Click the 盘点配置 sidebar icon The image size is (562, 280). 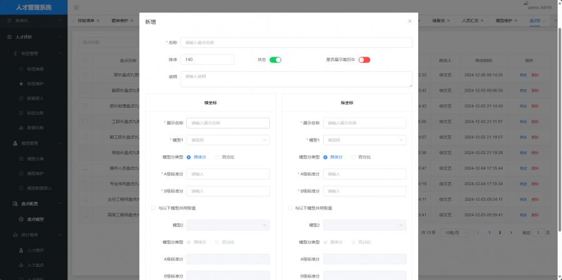[x=15, y=203]
